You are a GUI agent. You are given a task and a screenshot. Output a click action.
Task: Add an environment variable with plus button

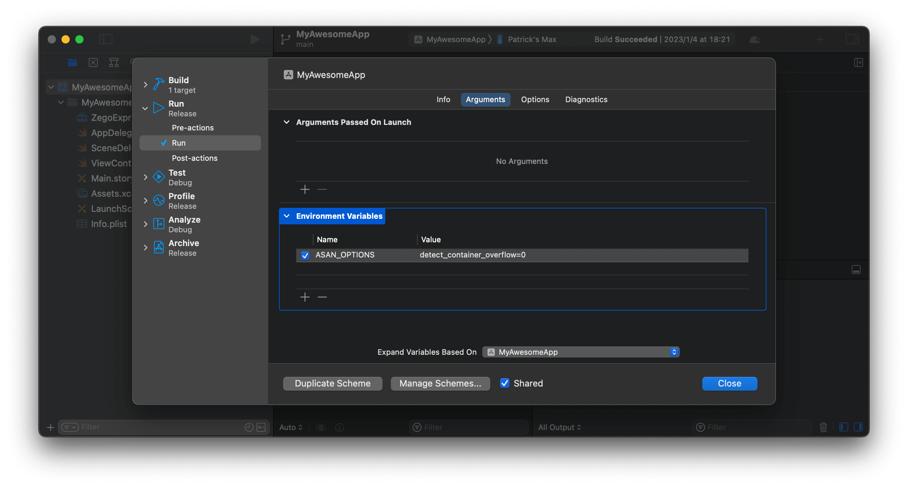305,297
